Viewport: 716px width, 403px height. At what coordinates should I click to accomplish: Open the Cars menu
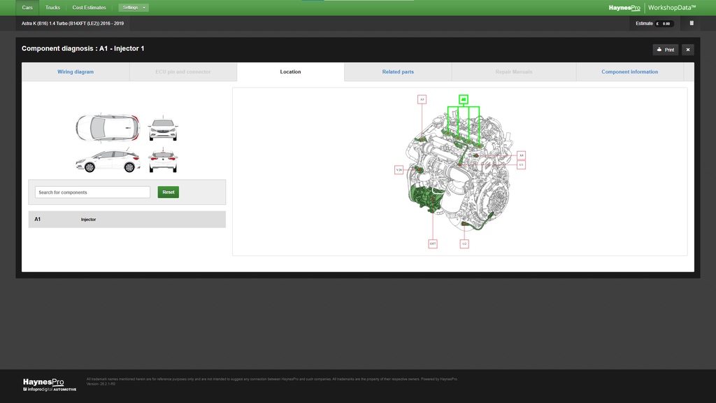click(27, 8)
